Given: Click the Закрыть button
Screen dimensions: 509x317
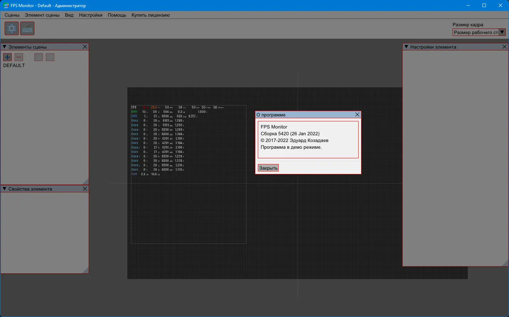Looking at the screenshot, I should (268, 168).
